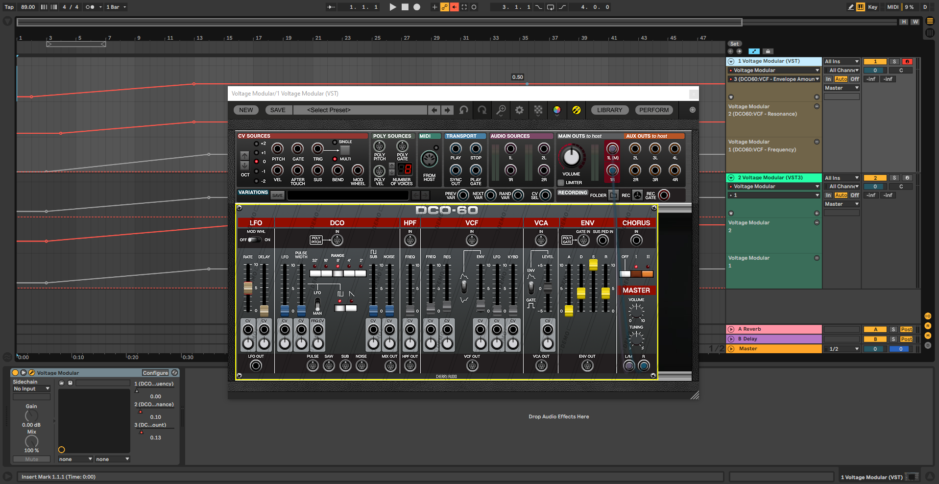939x484 pixels.
Task: Open the 1 Bar quantization dropdown
Action: point(117,7)
